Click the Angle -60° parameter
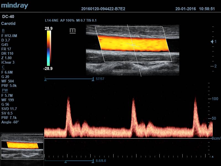The height and width of the screenshot is (166, 221). pos(10,122)
